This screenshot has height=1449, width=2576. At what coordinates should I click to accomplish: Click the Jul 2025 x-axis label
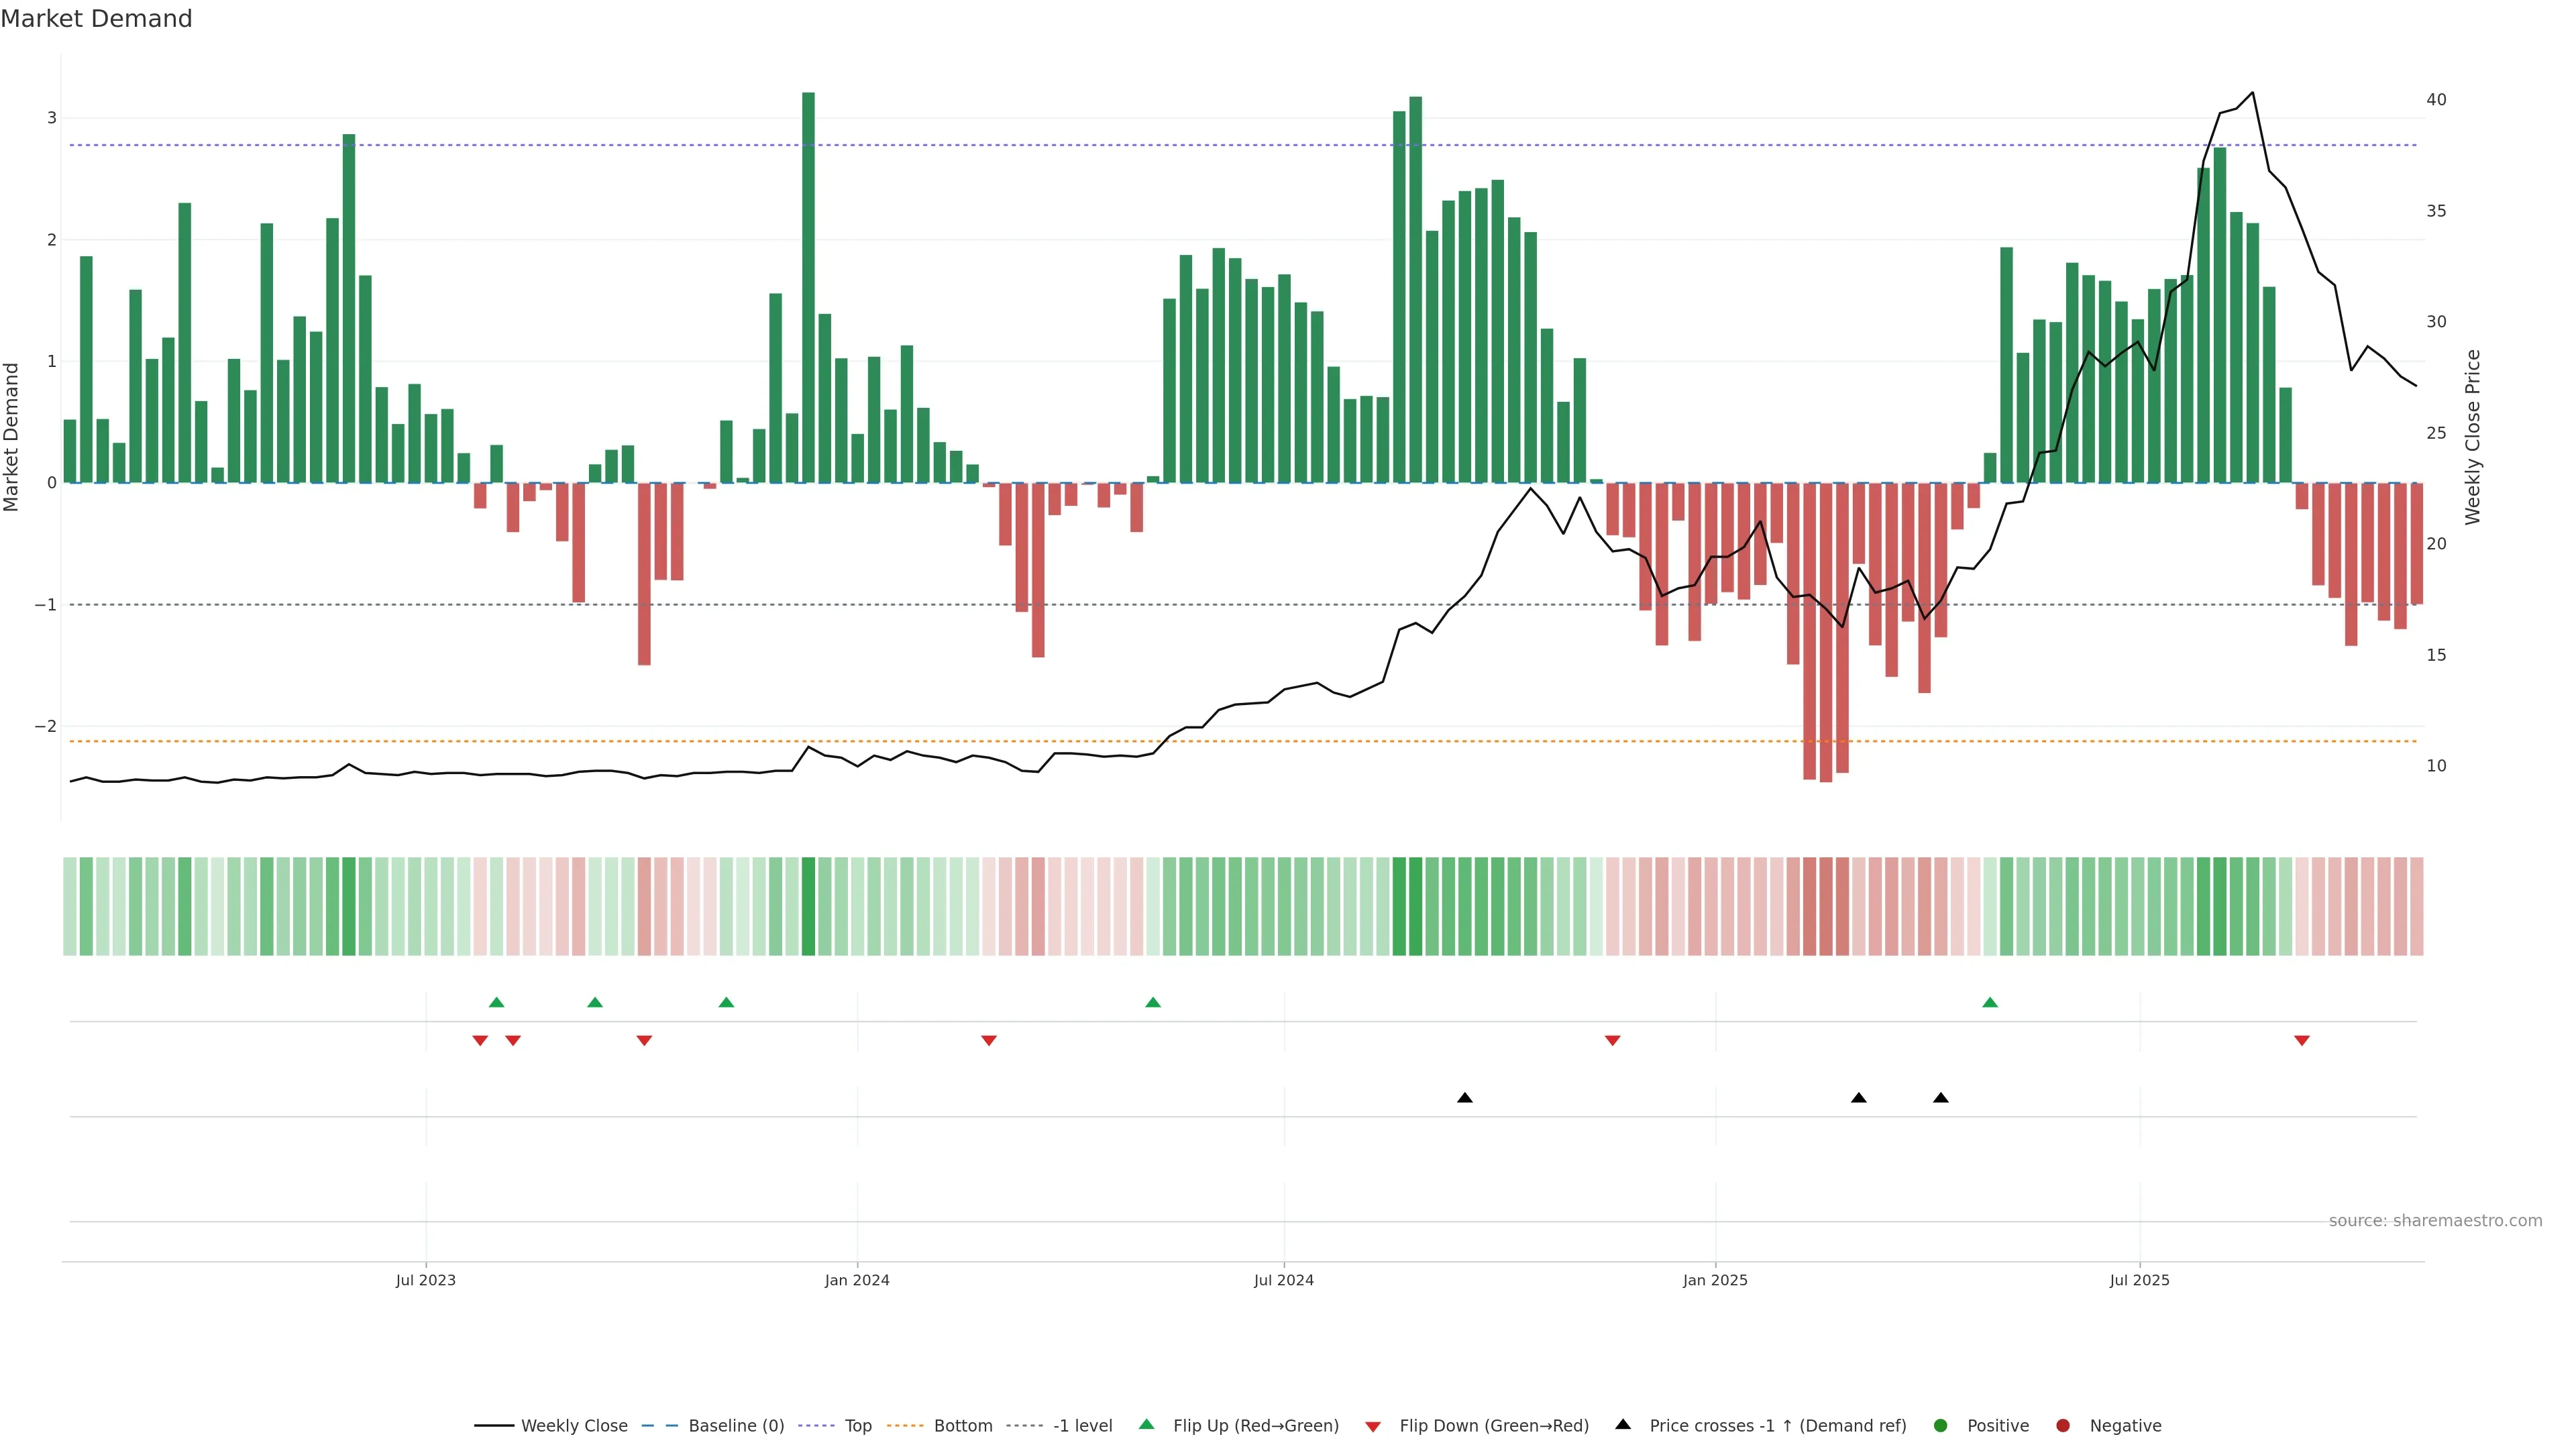pyautogui.click(x=2139, y=1280)
